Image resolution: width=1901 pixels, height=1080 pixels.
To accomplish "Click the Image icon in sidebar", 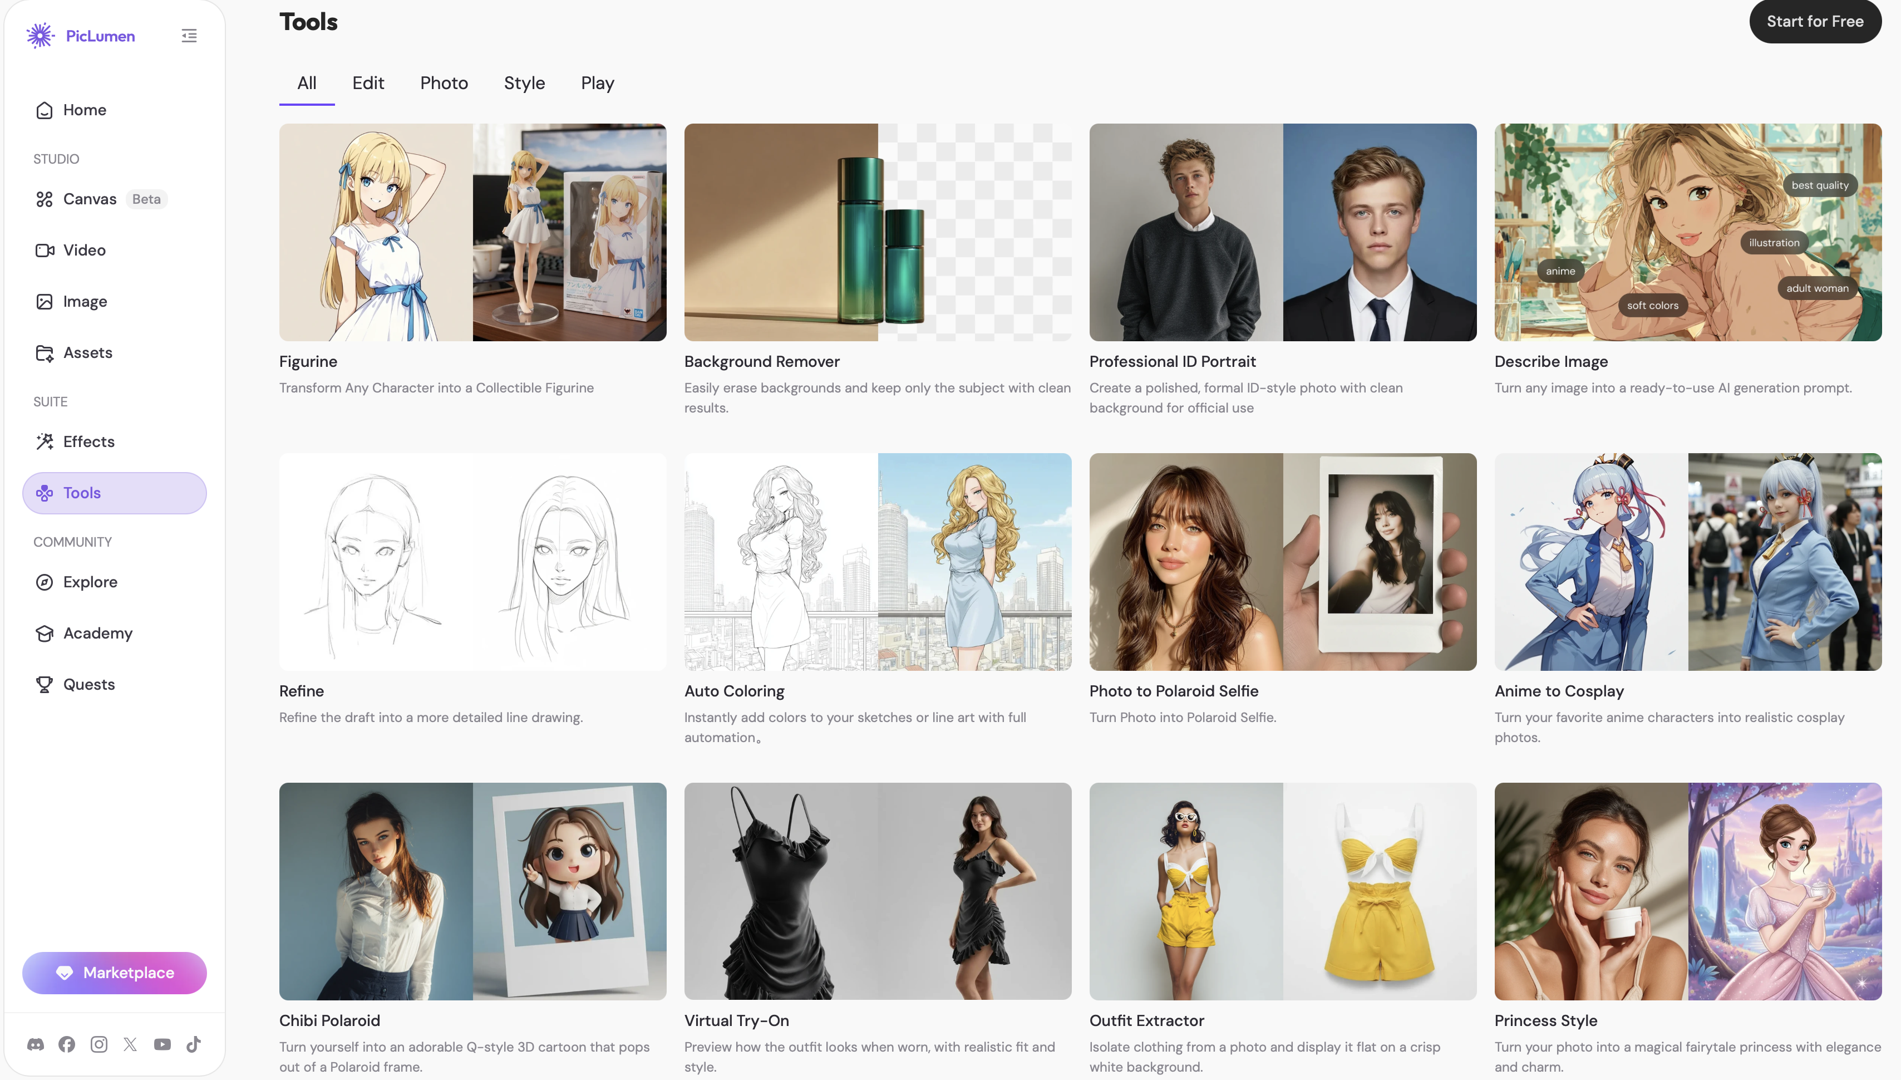I will tap(45, 301).
